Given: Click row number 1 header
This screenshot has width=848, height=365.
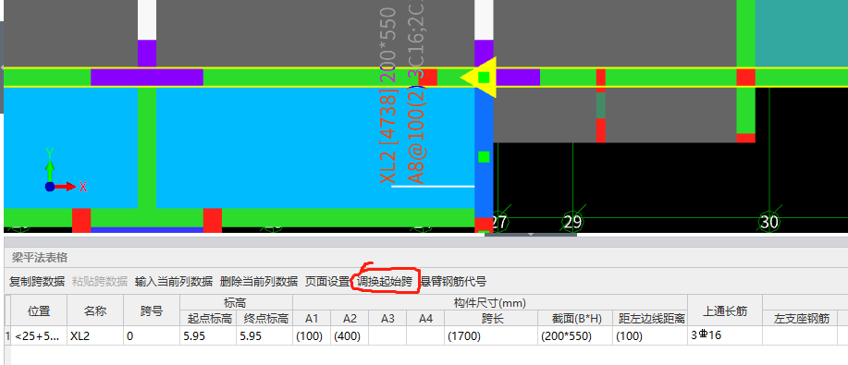Looking at the screenshot, I should coord(7,335).
